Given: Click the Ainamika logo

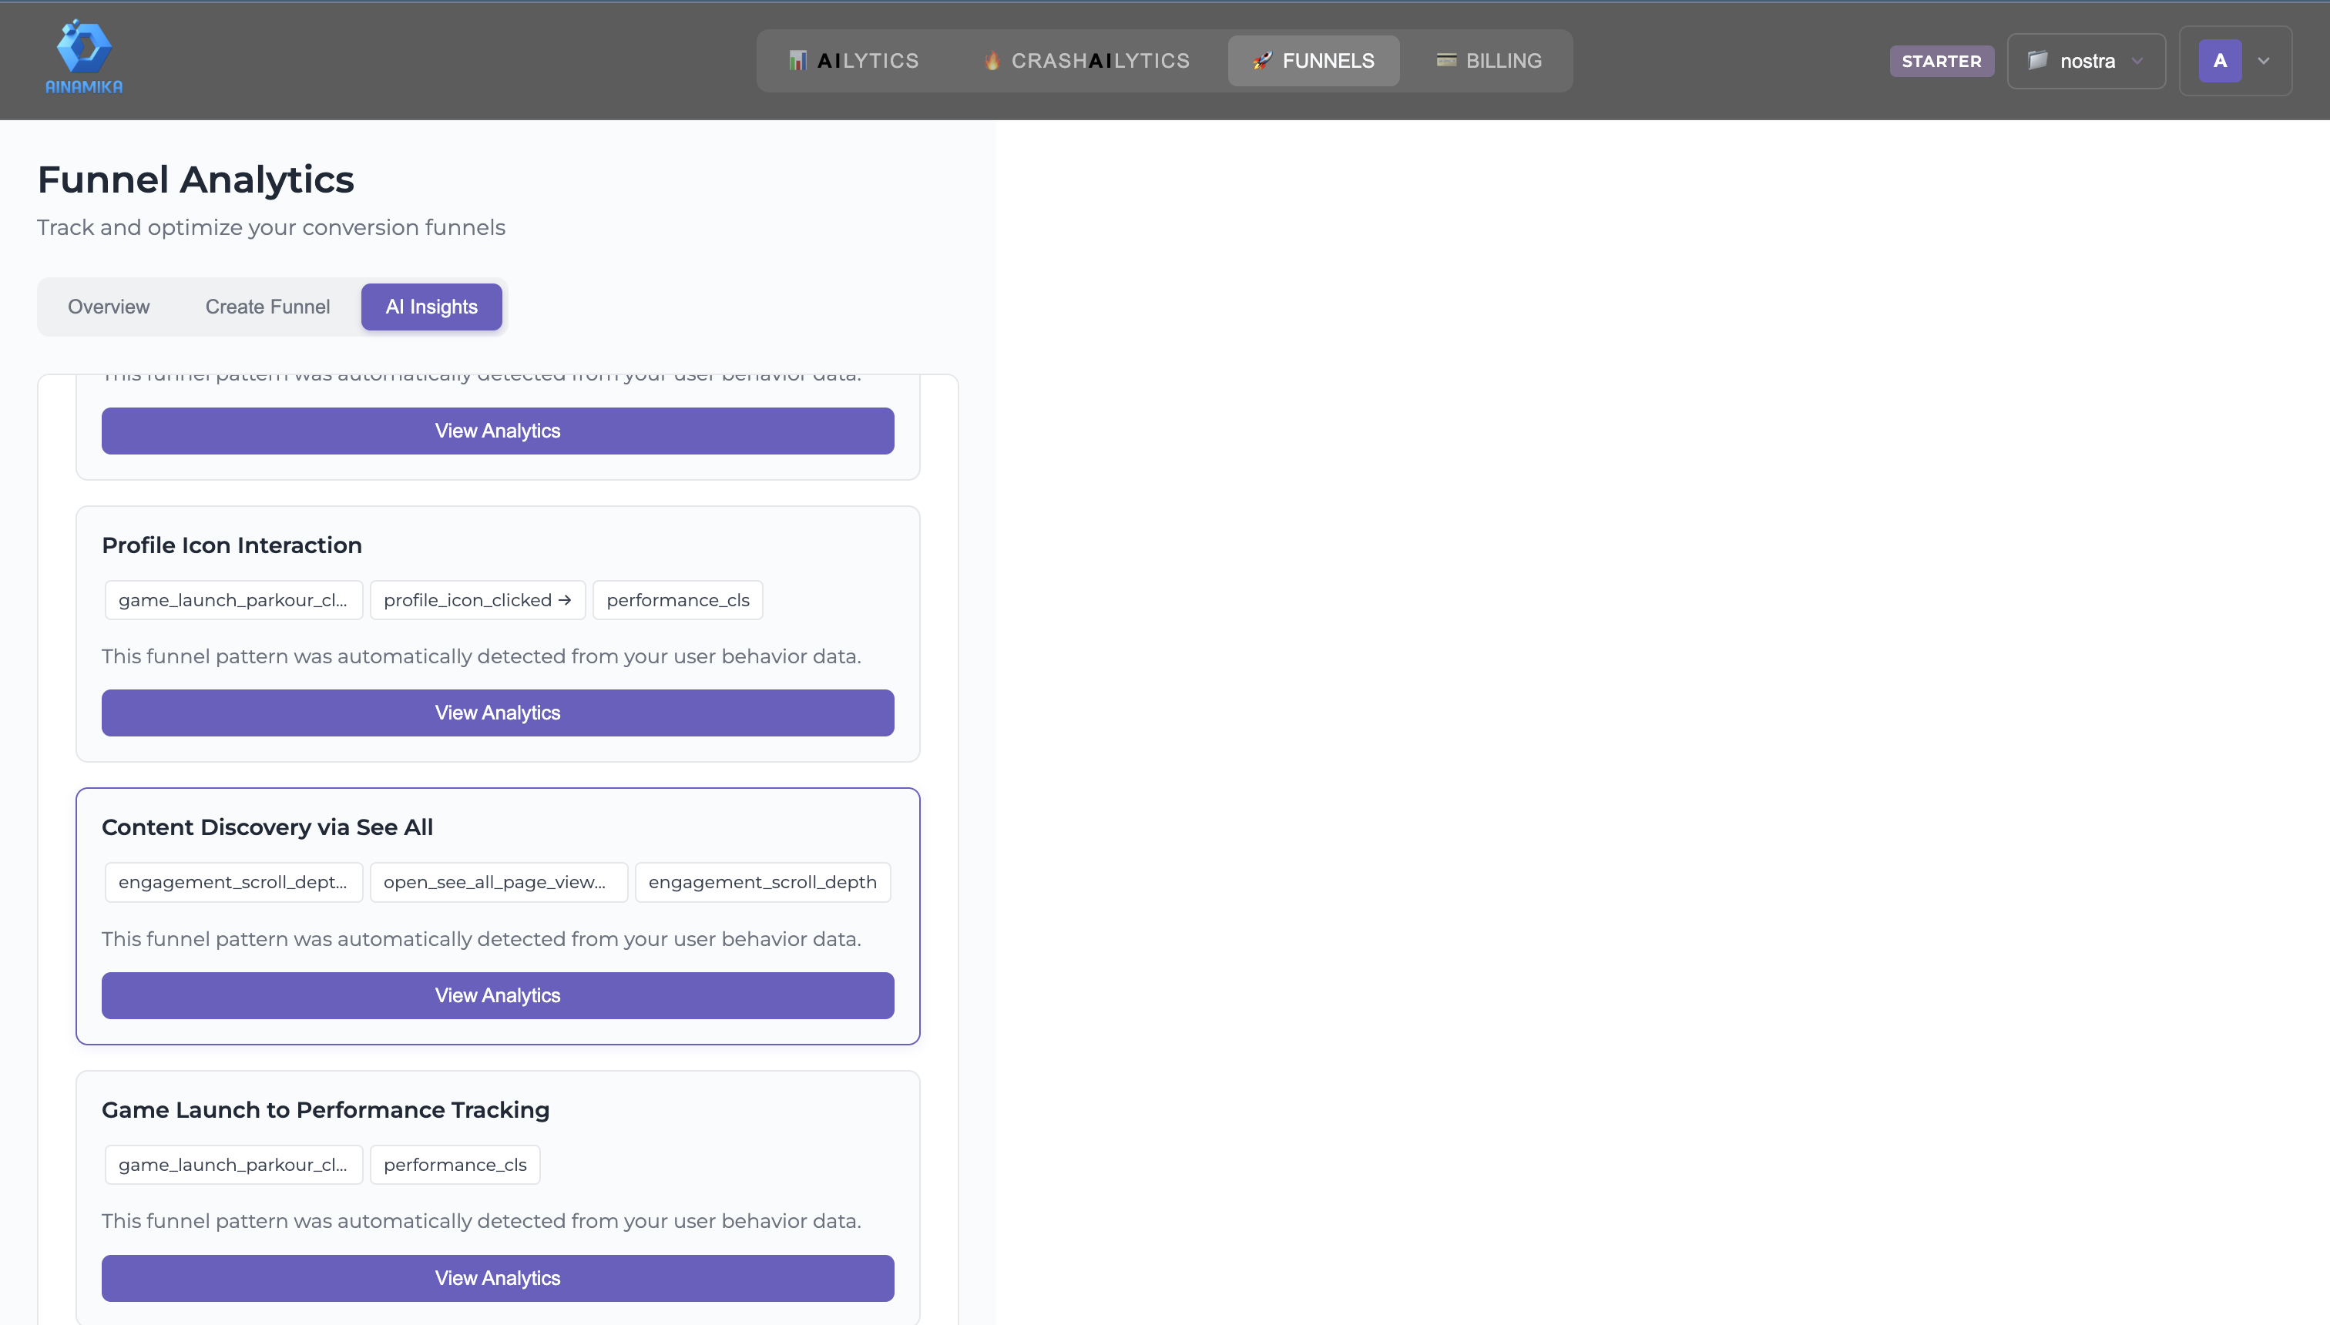Looking at the screenshot, I should click(x=82, y=55).
